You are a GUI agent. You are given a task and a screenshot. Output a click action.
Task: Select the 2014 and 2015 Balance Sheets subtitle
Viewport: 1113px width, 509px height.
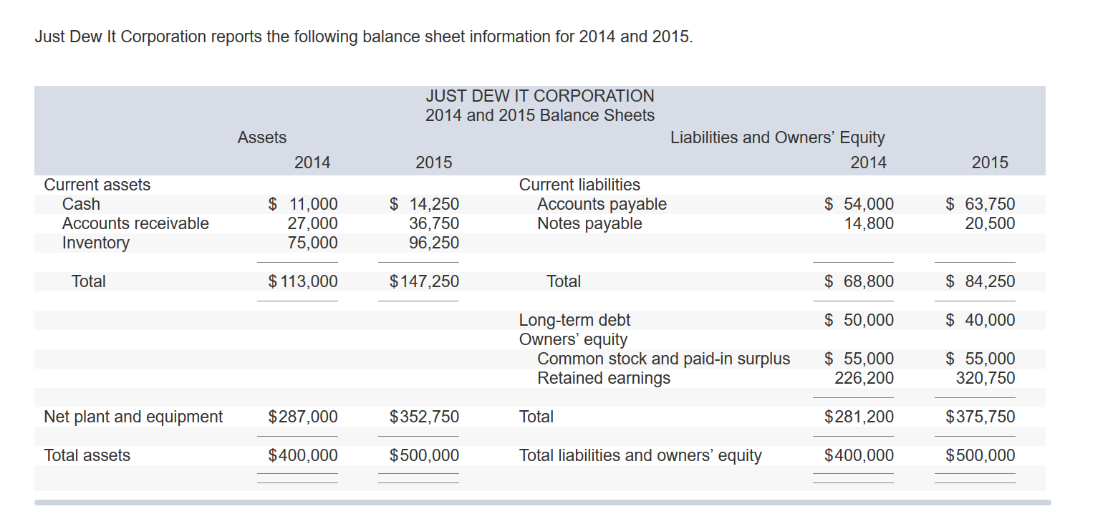point(540,115)
